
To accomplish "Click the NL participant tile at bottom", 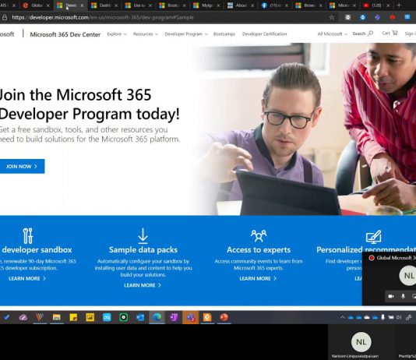I will coord(361,342).
